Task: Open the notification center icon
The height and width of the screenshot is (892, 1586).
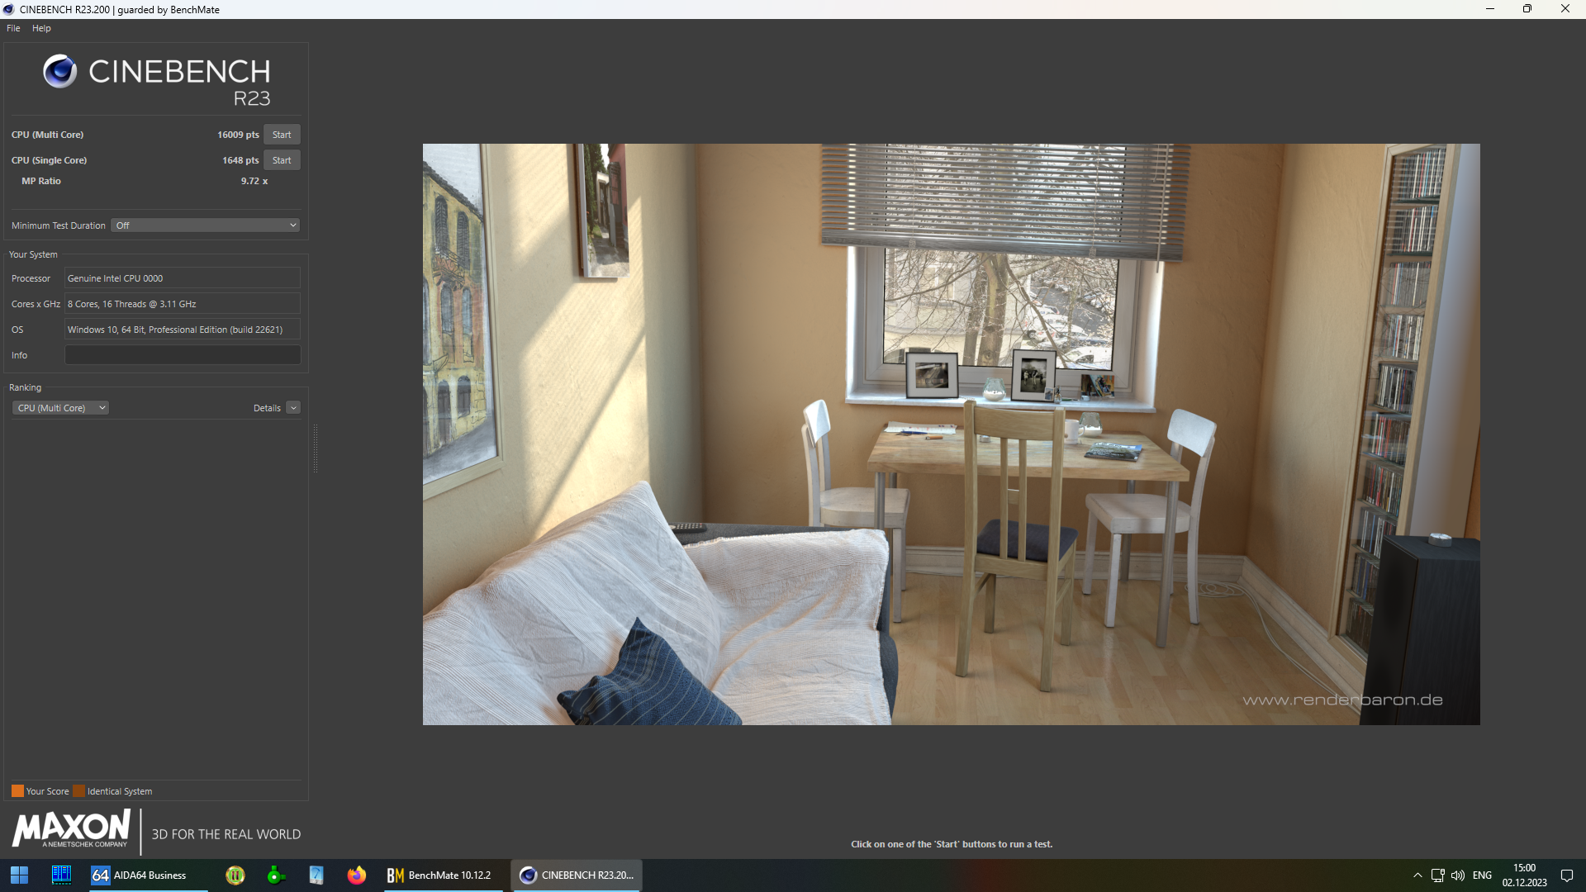Action: (1567, 875)
